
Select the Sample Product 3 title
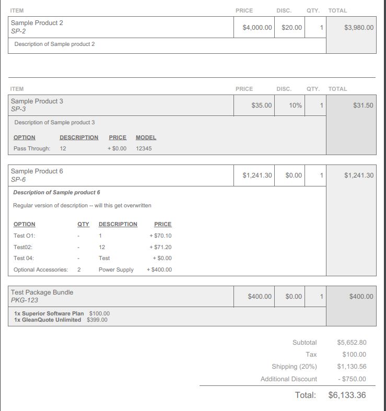pos(37,101)
